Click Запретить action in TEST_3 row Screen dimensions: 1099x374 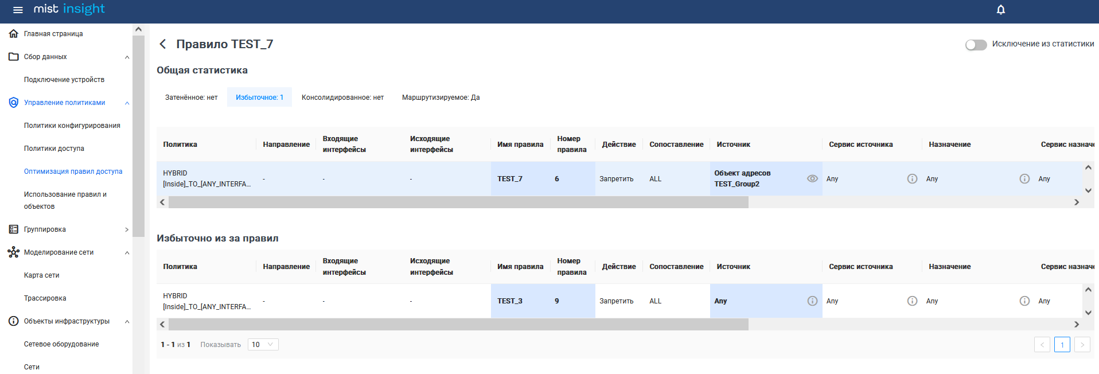[617, 301]
